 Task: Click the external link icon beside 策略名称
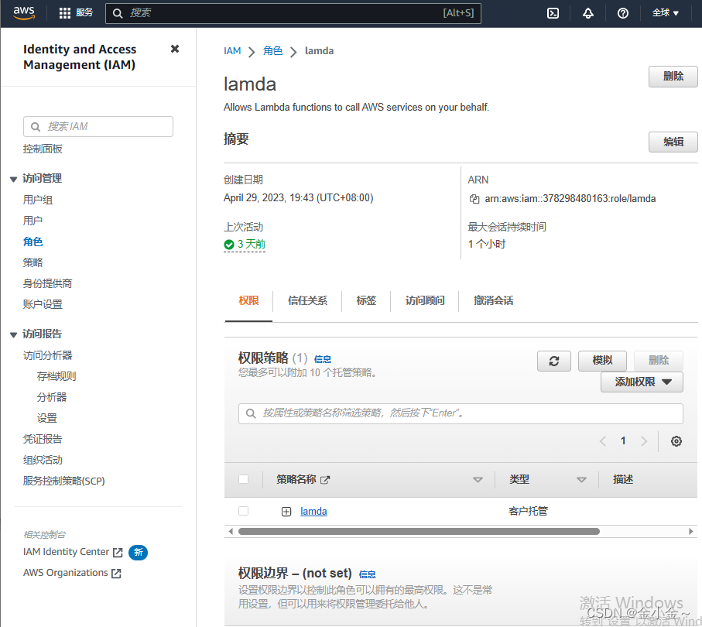(x=326, y=480)
